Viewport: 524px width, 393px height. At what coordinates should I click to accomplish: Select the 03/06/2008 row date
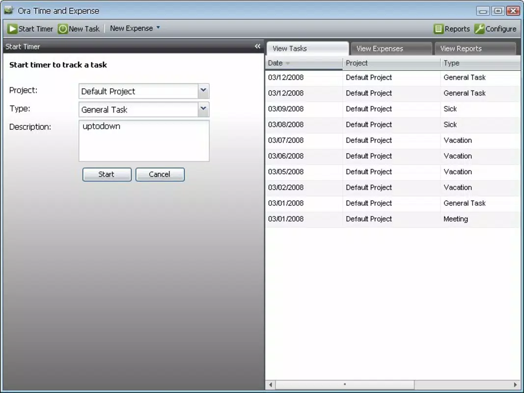[286, 156]
